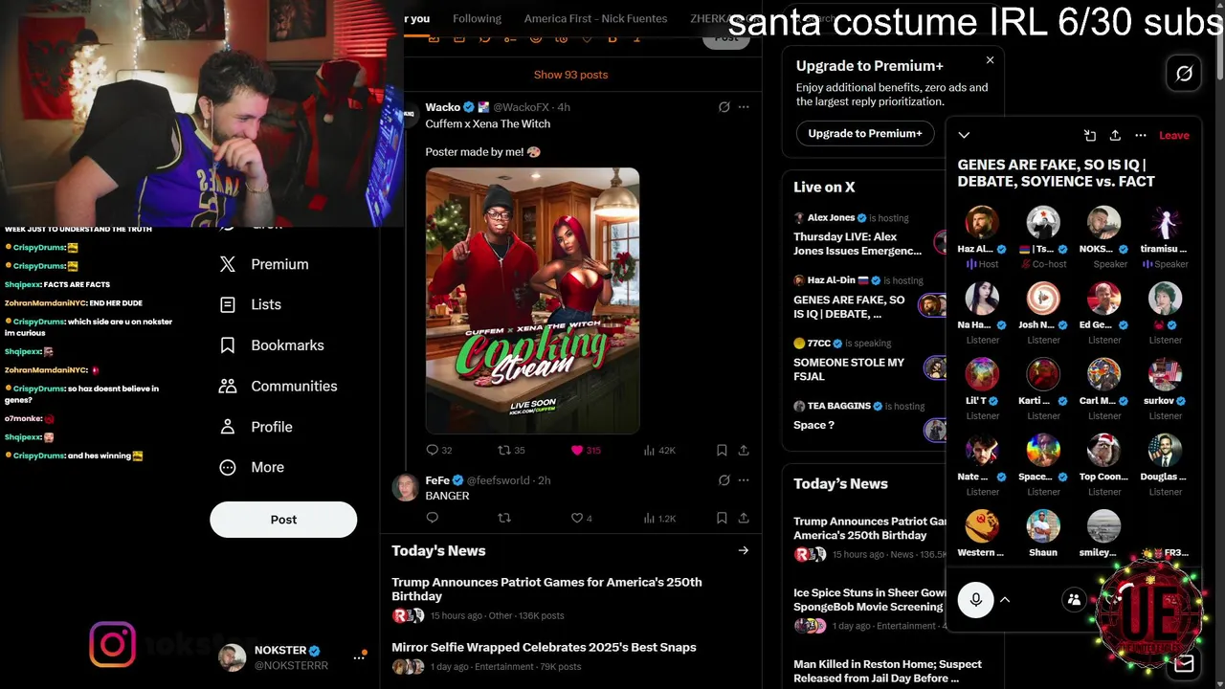Viewport: 1225px width, 689px height.
Task: Expand Today's News with the arrow
Action: [743, 550]
